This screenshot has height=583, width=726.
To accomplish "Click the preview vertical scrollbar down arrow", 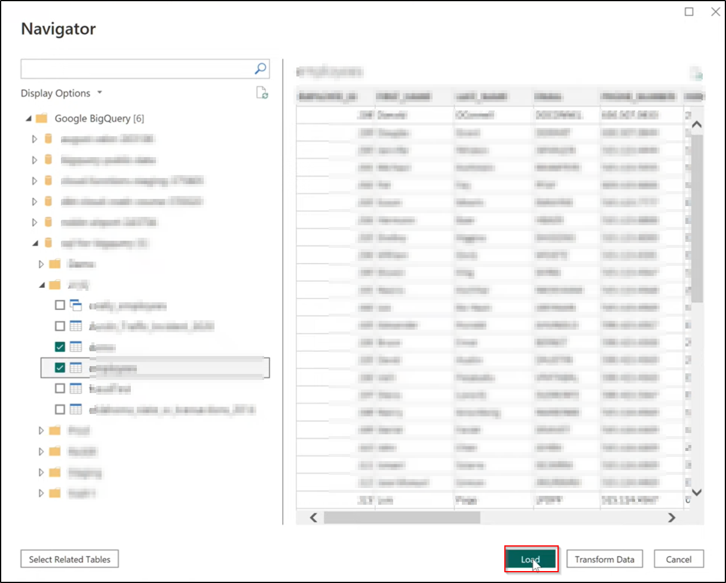I will pyautogui.click(x=696, y=492).
